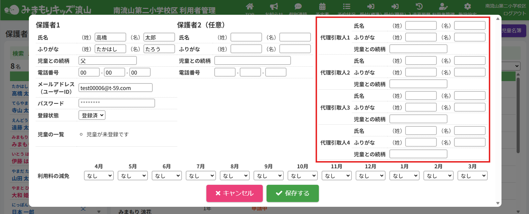This screenshot has width=529, height=214.
Task: Focus the パスワード field
Action: (117, 103)
